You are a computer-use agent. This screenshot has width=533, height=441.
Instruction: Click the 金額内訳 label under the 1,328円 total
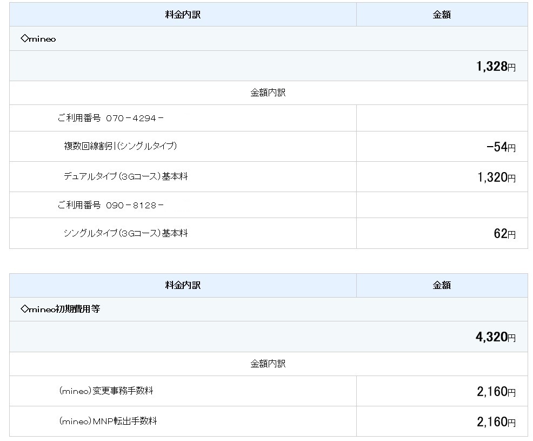(268, 93)
